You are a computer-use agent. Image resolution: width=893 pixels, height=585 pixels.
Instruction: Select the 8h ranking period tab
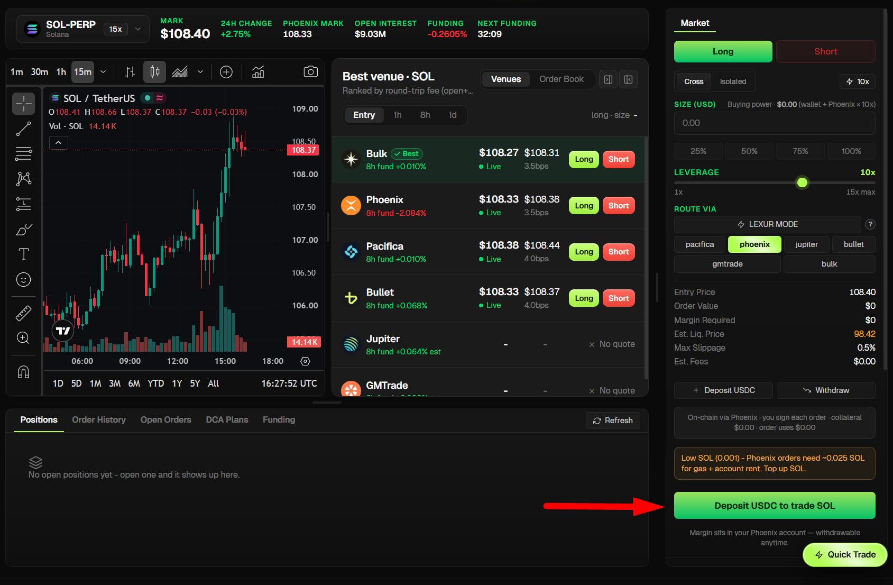(425, 115)
